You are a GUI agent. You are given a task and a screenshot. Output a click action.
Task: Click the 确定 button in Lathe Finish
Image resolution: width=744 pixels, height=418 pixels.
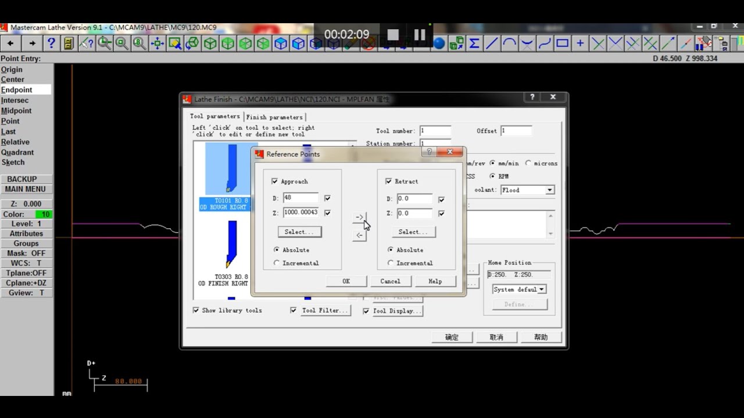452,337
